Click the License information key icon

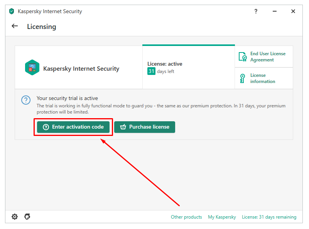(242, 78)
